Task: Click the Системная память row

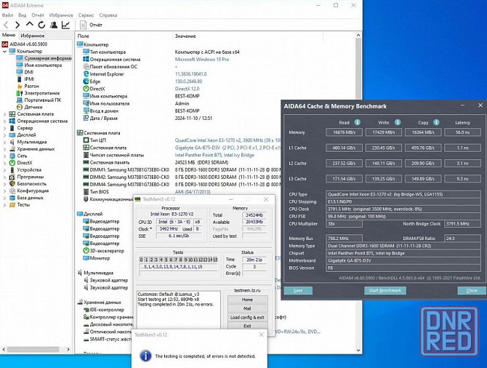Action: [182, 162]
